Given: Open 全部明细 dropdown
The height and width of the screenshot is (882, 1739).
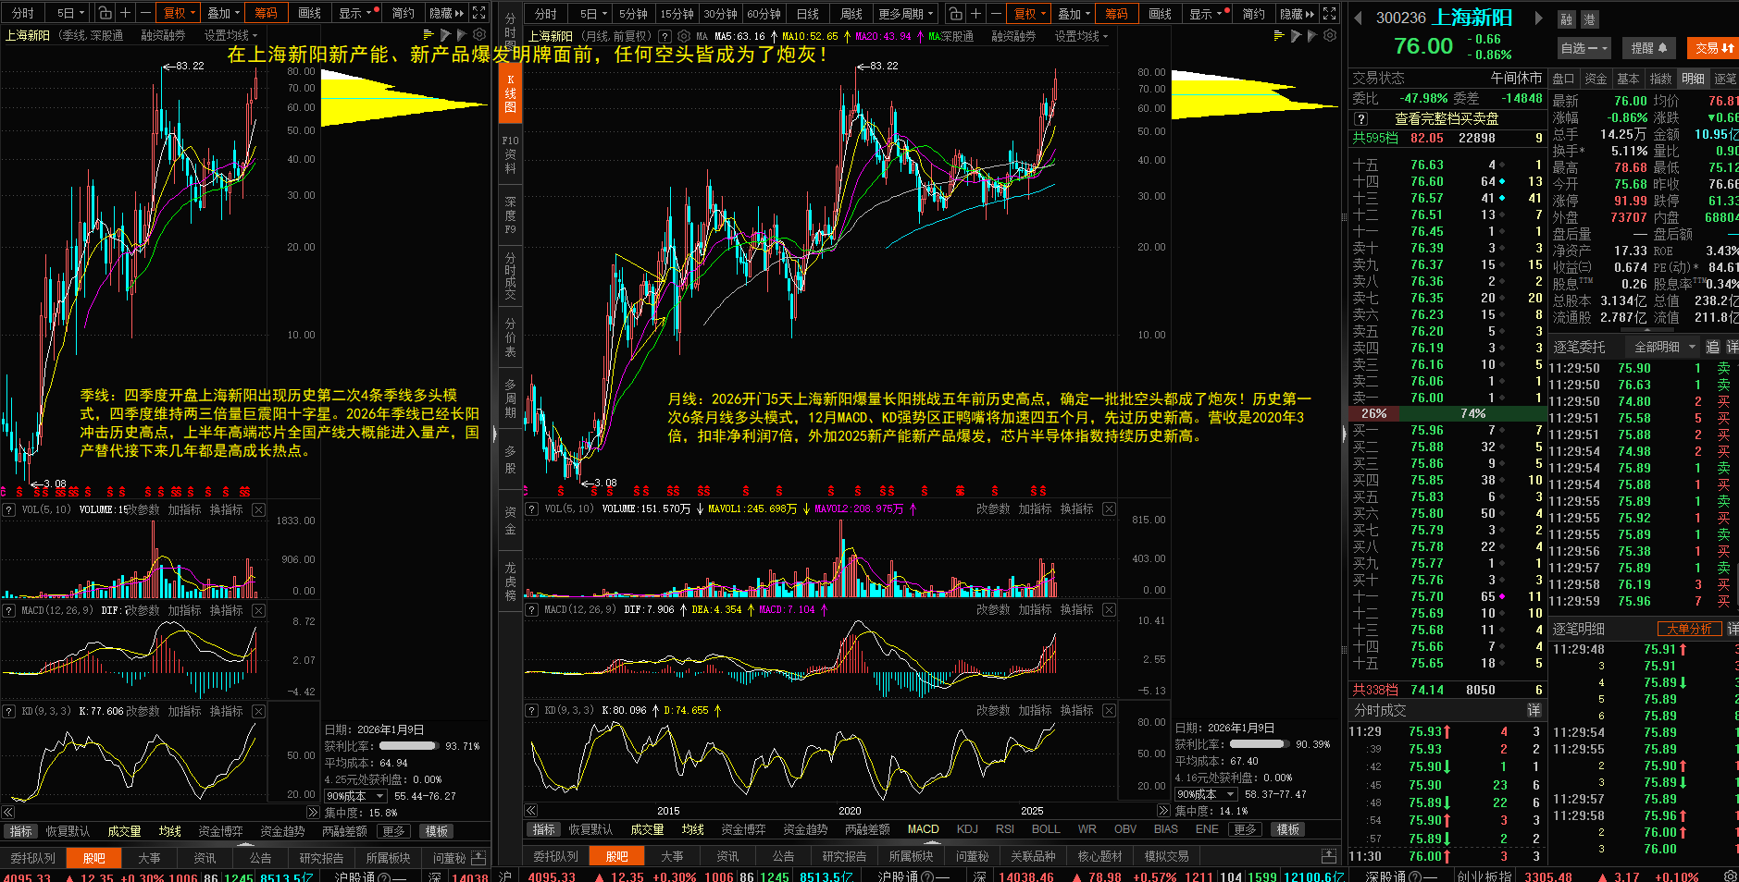Looking at the screenshot, I should [1664, 347].
